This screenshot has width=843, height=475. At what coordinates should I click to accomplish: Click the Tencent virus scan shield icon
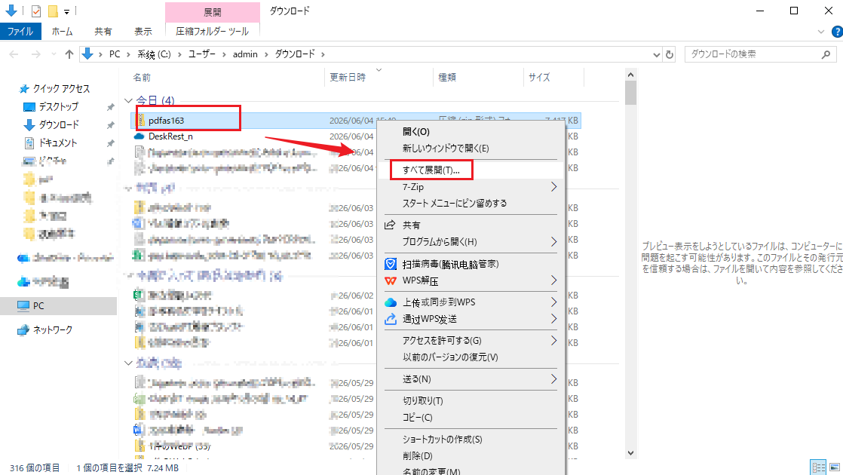(x=391, y=264)
